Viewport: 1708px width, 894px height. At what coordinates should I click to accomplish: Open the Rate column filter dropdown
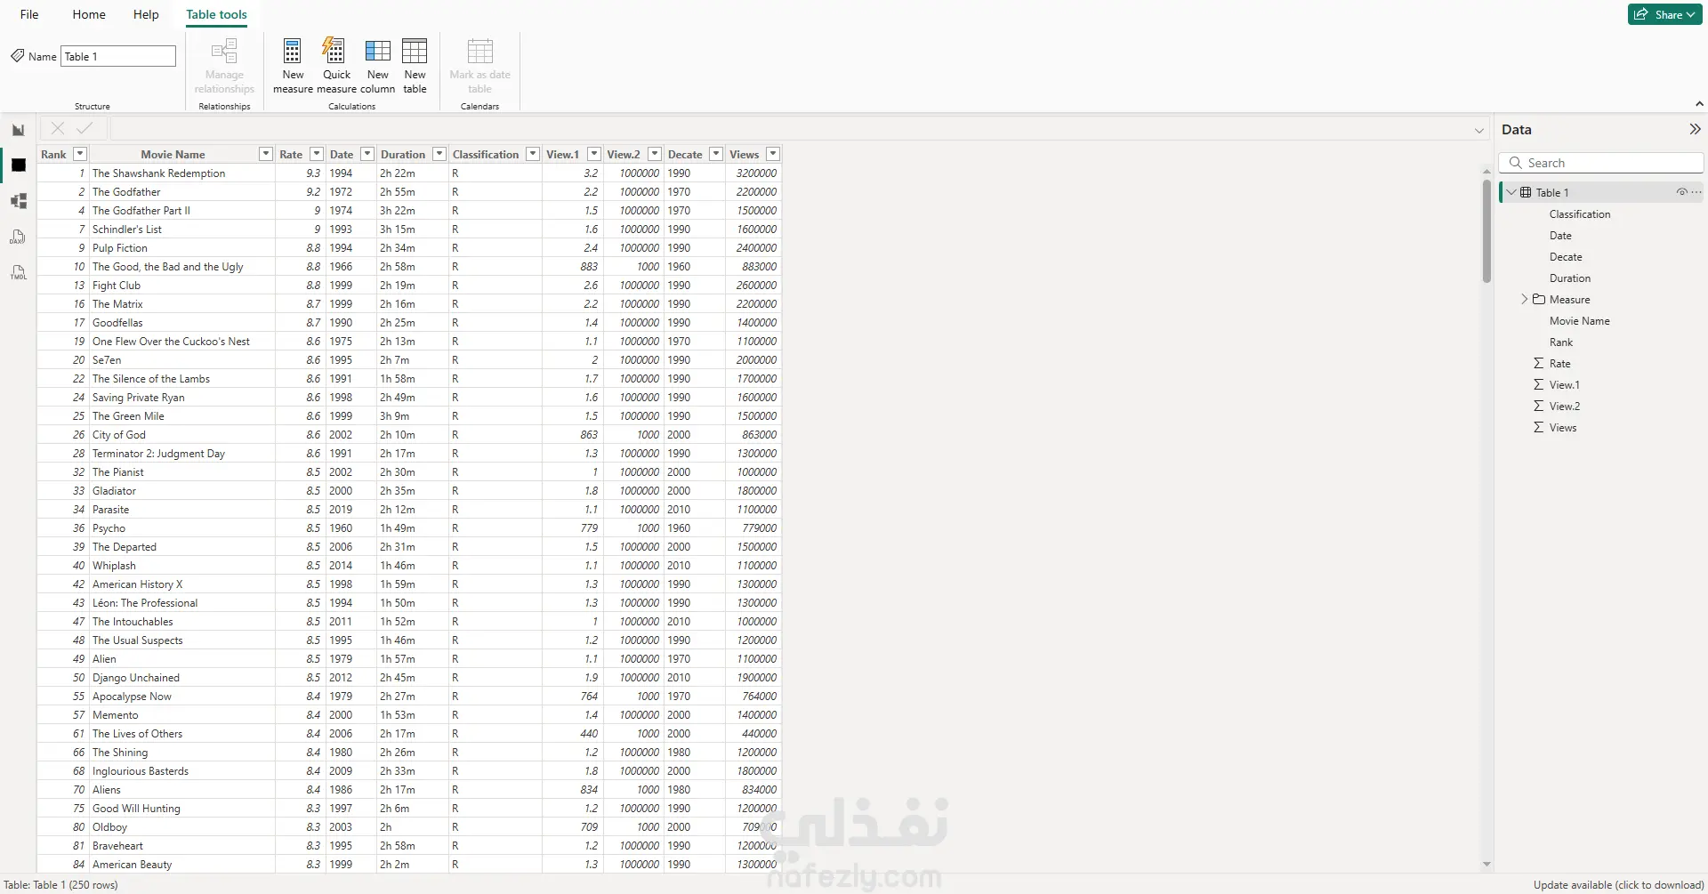tap(316, 154)
